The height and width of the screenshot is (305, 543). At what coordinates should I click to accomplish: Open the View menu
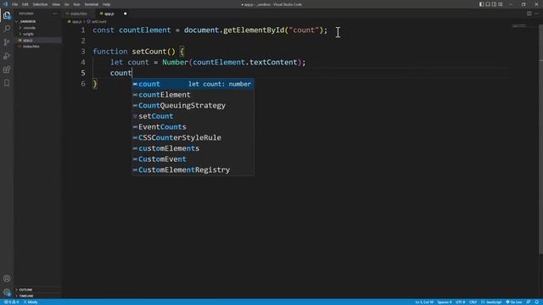point(56,4)
